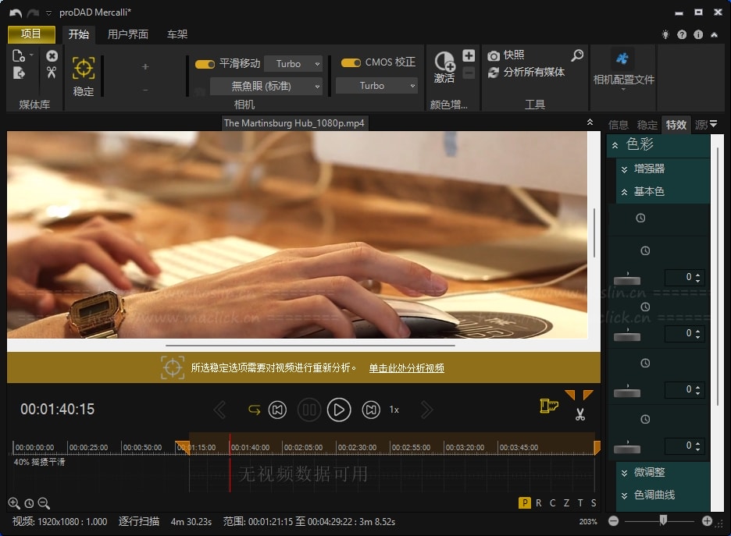
Task: Toggle the CMOS 校正 switch
Action: pyautogui.click(x=351, y=63)
